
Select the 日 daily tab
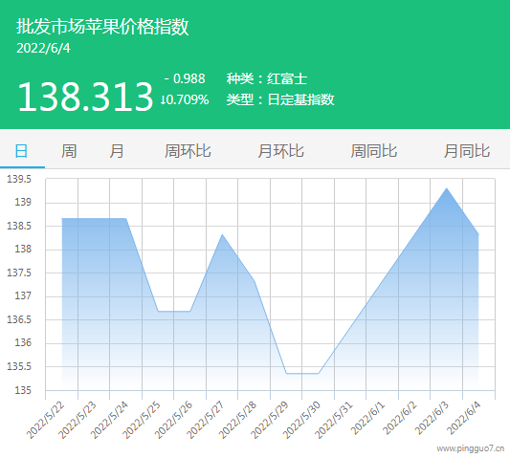21,151
